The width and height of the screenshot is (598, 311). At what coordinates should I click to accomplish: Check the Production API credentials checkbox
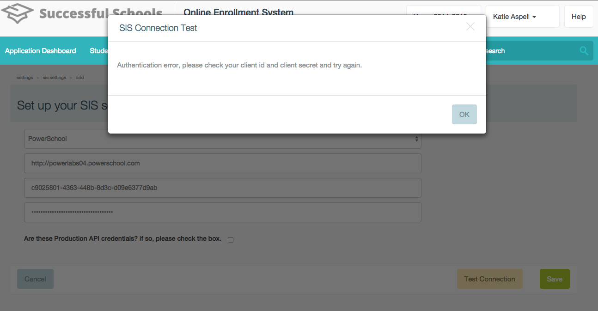click(x=231, y=239)
